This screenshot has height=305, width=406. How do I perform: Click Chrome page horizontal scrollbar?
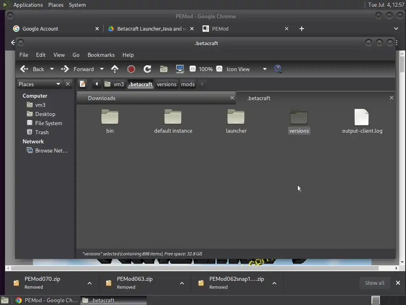(194, 268)
